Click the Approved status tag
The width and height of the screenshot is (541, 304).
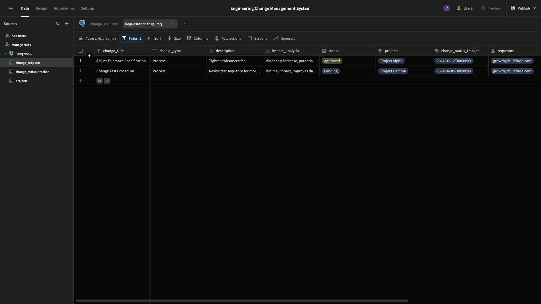click(x=332, y=61)
